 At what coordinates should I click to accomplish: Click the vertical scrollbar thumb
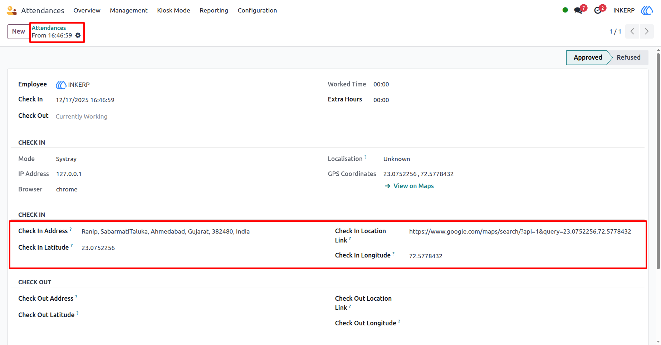[658, 161]
